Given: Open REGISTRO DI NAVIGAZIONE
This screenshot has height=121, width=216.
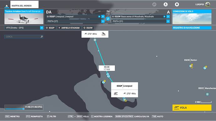Looking at the screenshot, I should [x=192, y=28].
